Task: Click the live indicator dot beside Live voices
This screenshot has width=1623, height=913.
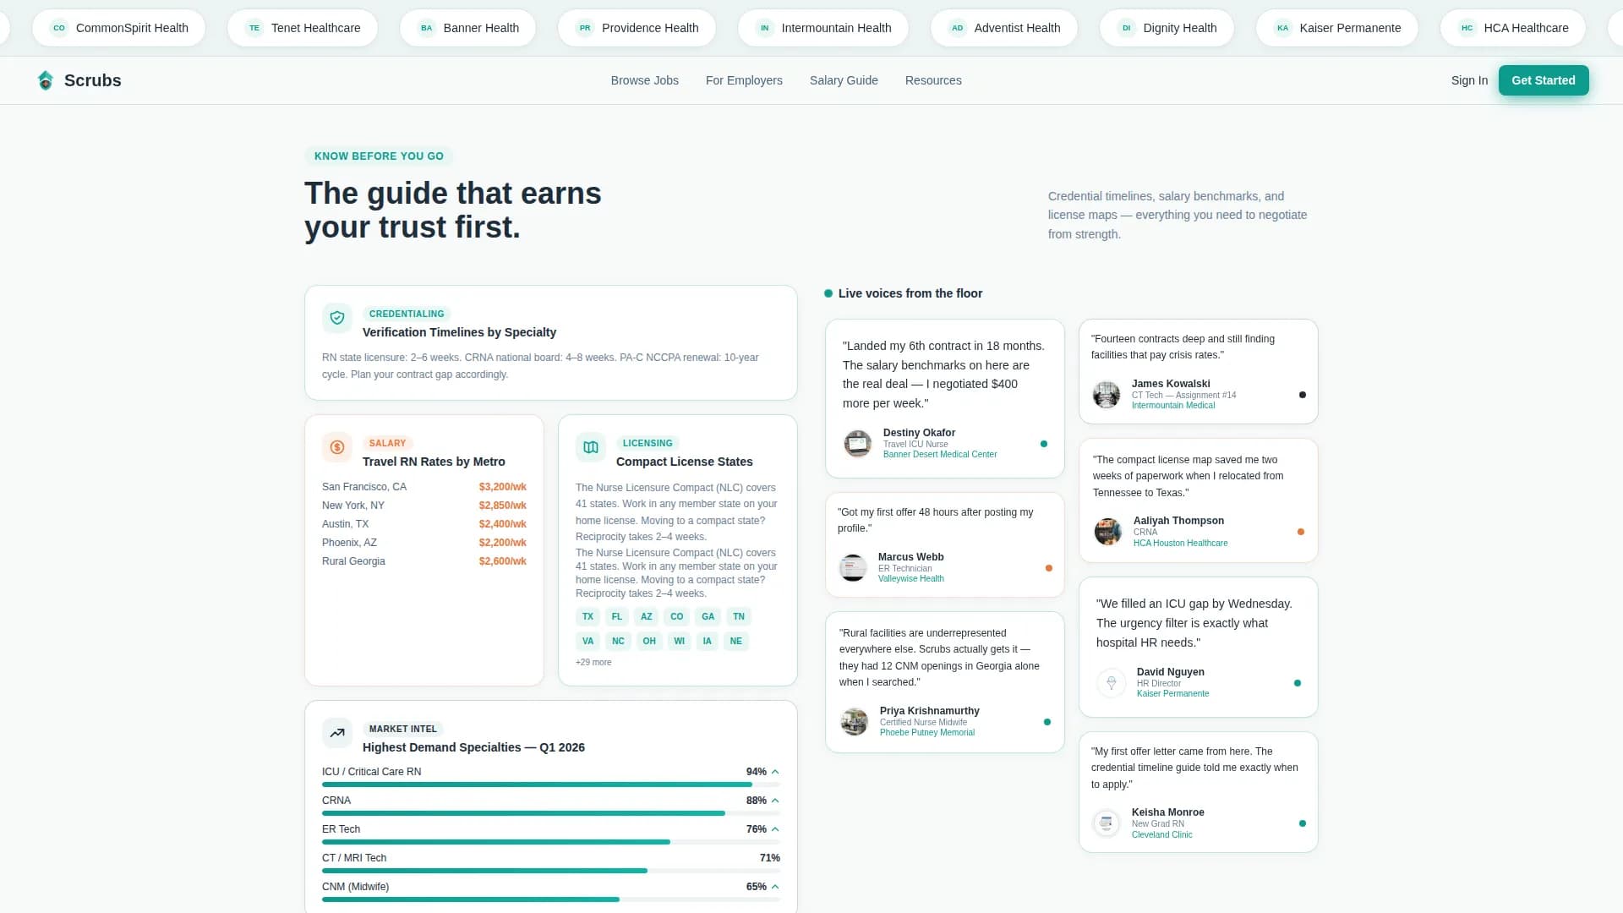Action: click(828, 293)
